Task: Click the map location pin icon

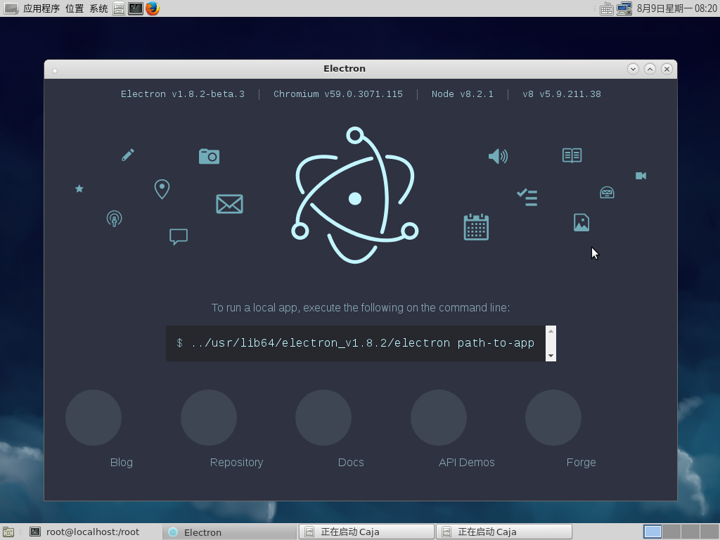Action: pyautogui.click(x=162, y=188)
